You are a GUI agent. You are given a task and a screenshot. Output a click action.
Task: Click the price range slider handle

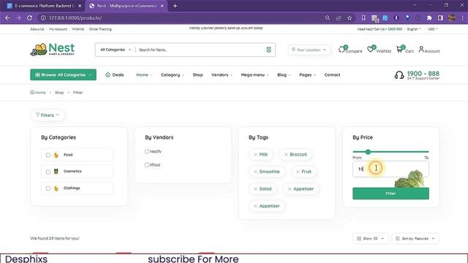(368, 152)
